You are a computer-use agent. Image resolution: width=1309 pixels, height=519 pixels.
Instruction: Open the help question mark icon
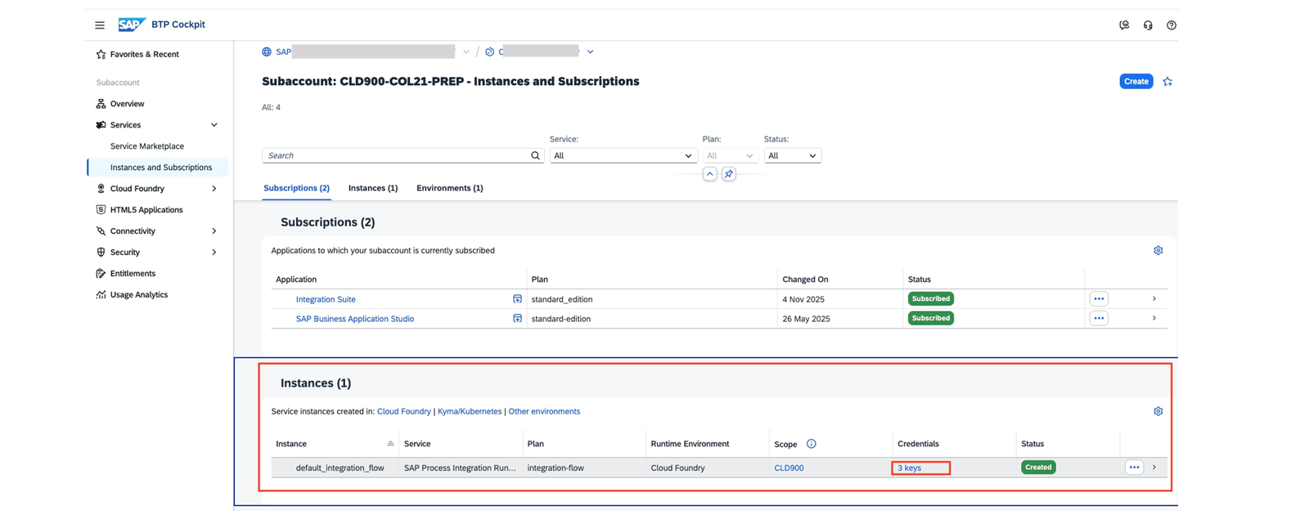[1172, 25]
